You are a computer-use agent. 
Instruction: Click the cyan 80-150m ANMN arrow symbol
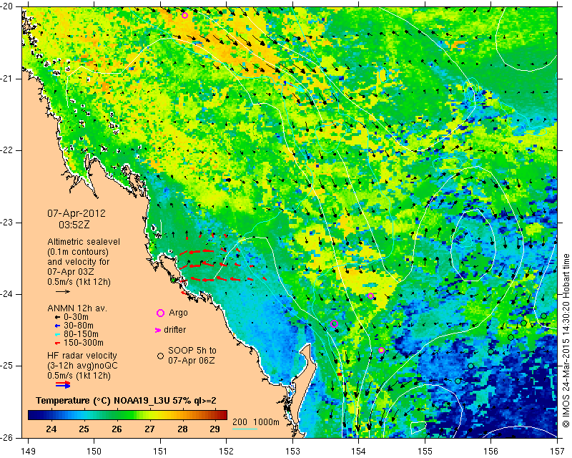pyautogui.click(x=57, y=334)
